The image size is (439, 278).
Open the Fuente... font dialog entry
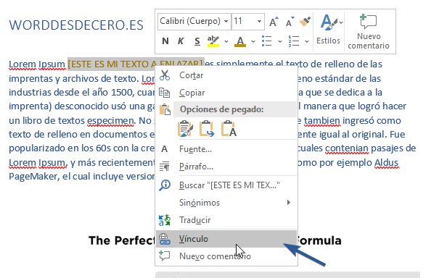pos(226,149)
